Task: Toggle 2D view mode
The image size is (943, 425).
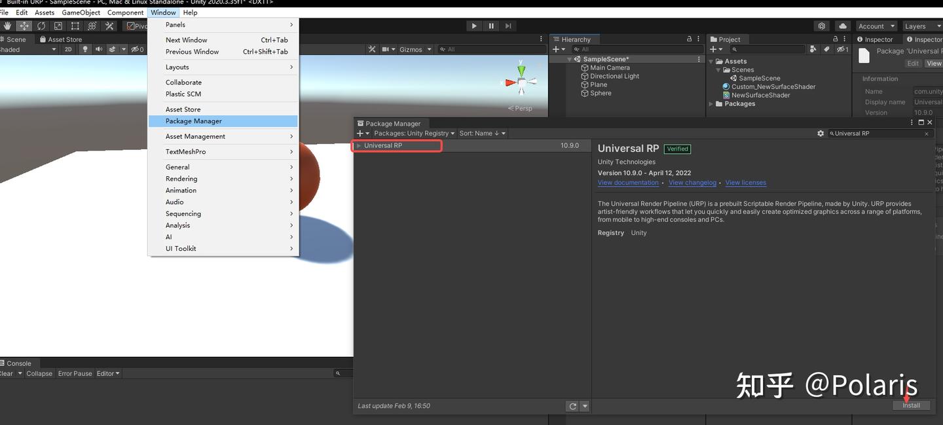Action: tap(68, 48)
